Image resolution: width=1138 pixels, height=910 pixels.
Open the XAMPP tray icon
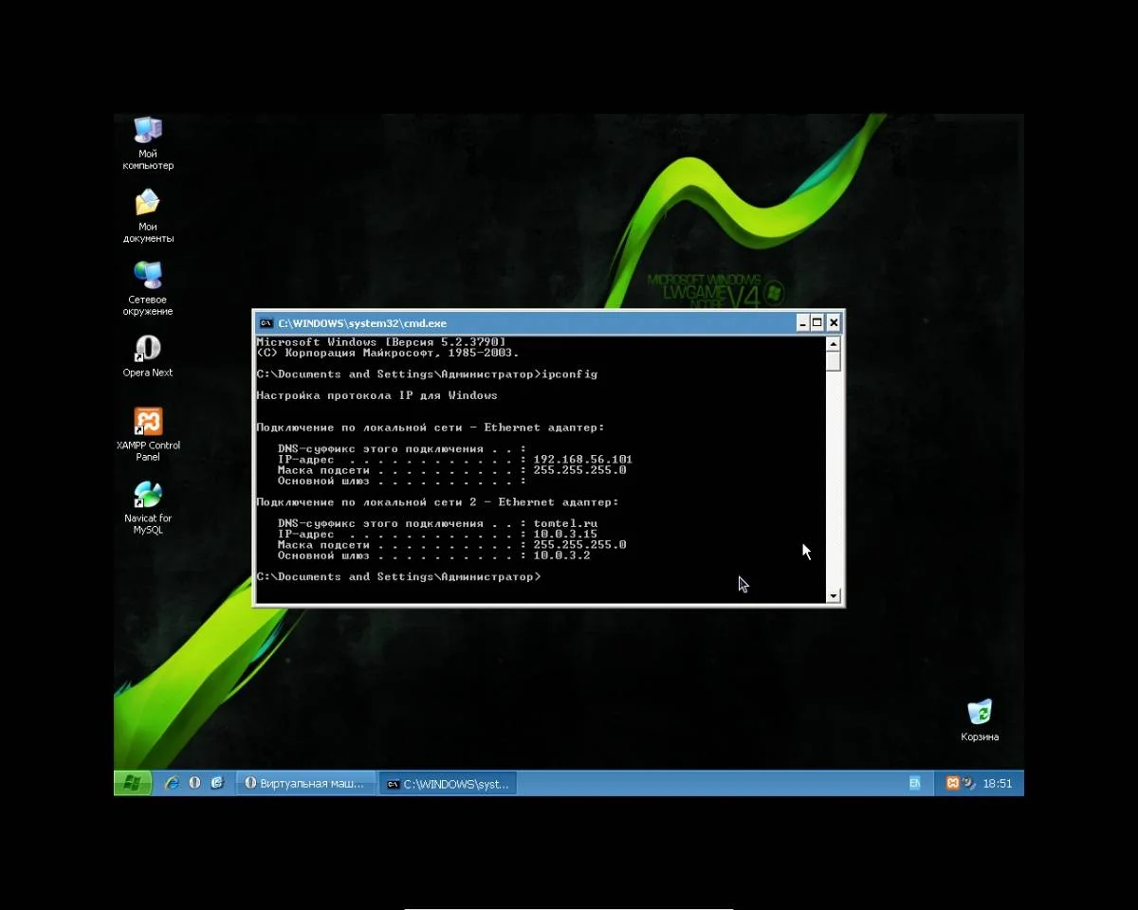[953, 783]
